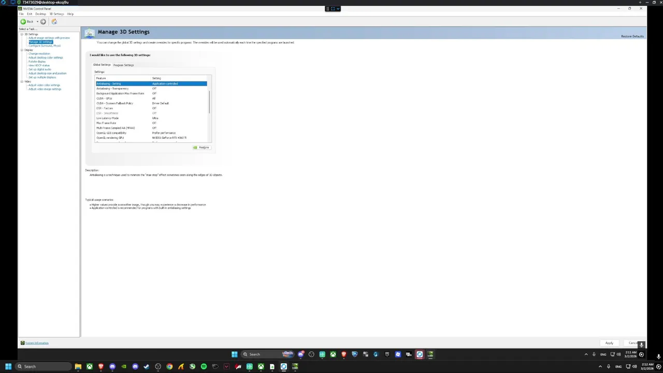The image size is (663, 373).
Task: Click the clock showing 2:12 AM
Action: [x=647, y=366]
